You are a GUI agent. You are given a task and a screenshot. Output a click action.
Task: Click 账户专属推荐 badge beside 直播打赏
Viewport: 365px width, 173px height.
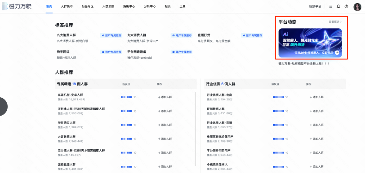point(252,35)
